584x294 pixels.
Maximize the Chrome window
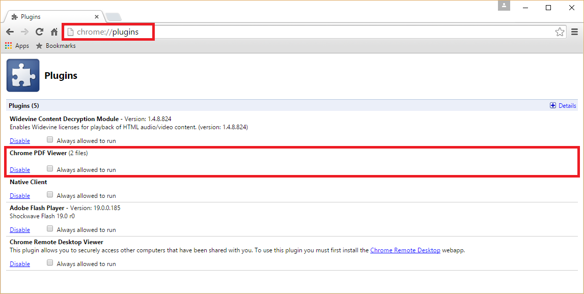(548, 8)
